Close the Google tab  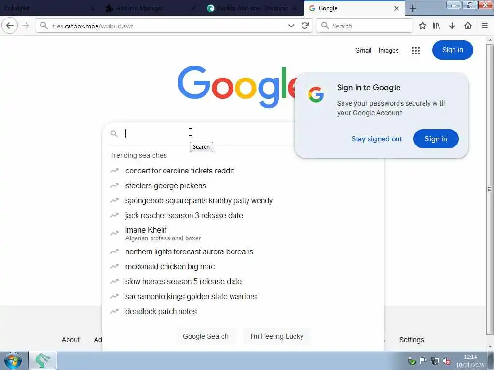click(397, 8)
